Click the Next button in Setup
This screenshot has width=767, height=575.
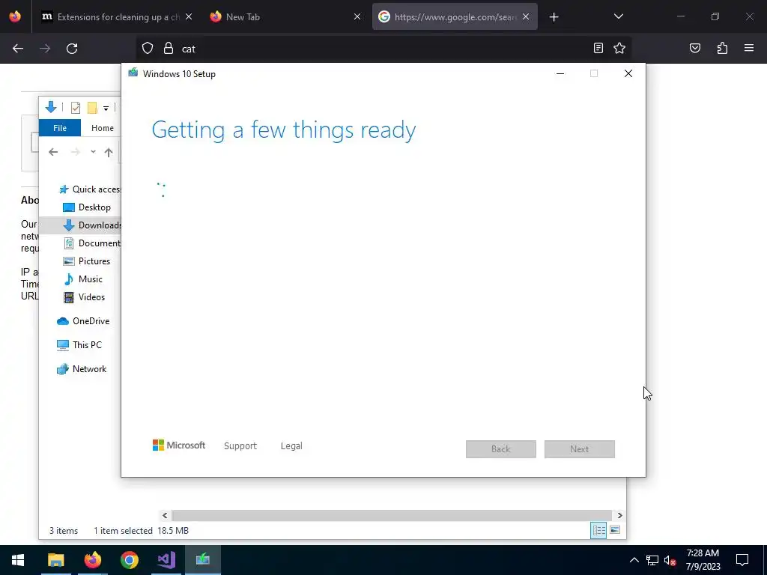coord(580,449)
